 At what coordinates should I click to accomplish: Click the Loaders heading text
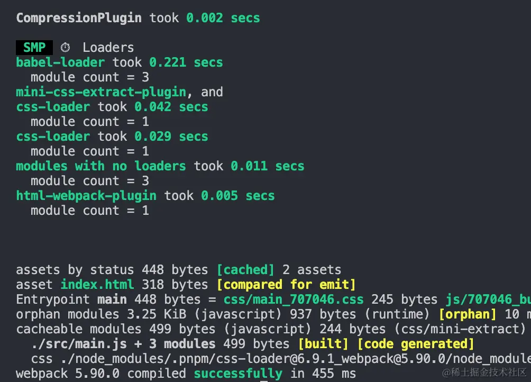pyautogui.click(x=108, y=48)
